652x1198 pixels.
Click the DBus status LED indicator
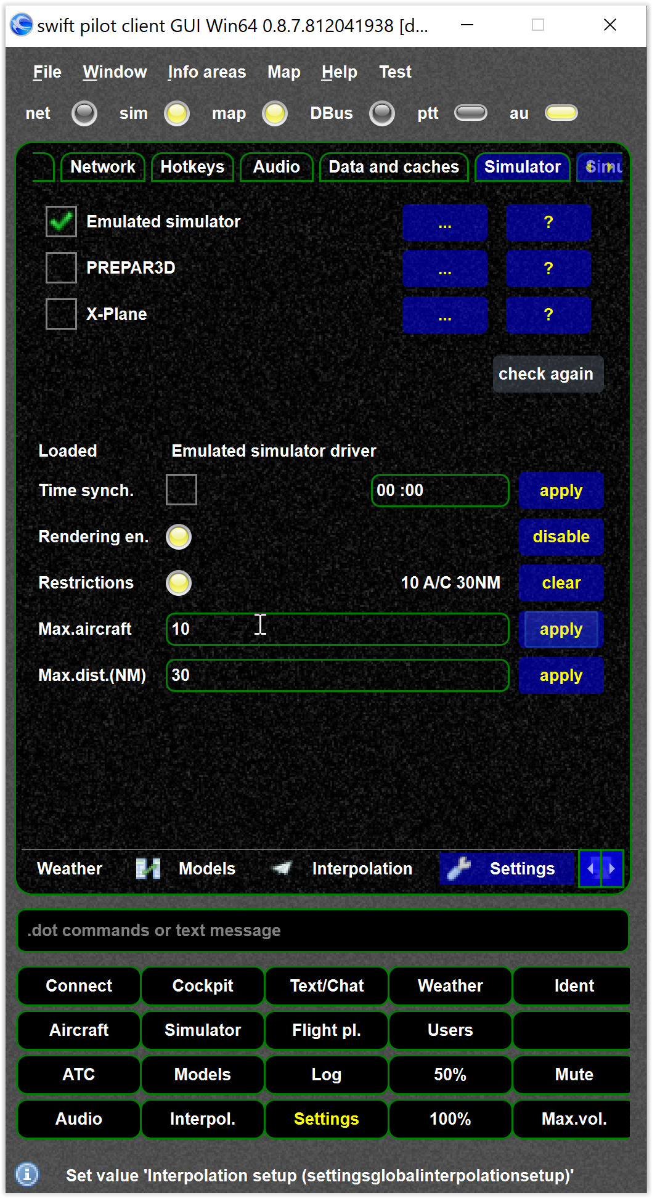click(382, 113)
